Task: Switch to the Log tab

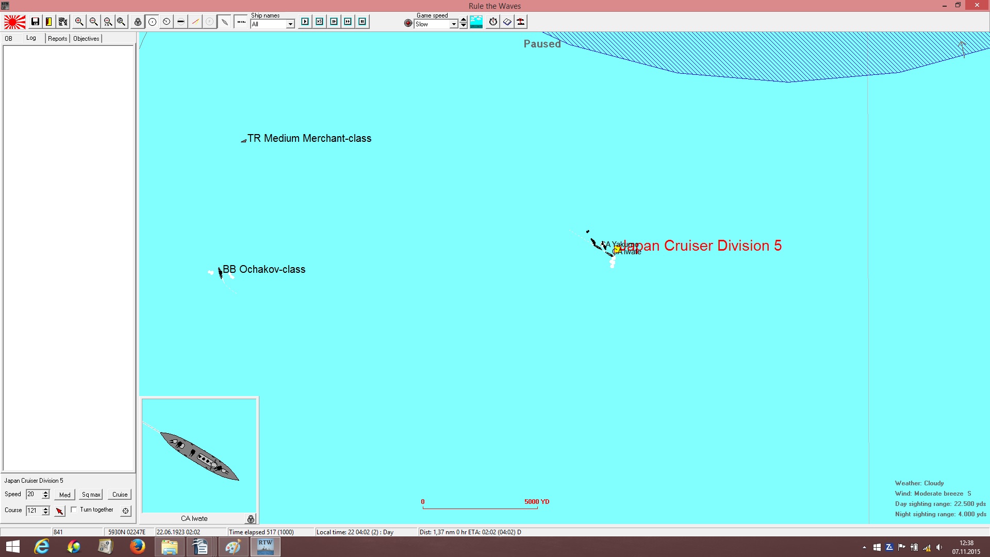Action: [x=31, y=38]
